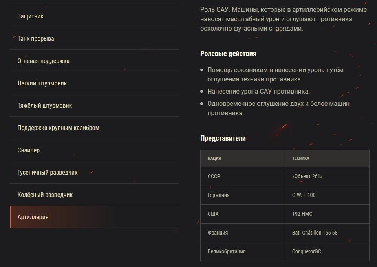377x267 pixels.
Task: Click the Нация column header
Action: pos(214,159)
